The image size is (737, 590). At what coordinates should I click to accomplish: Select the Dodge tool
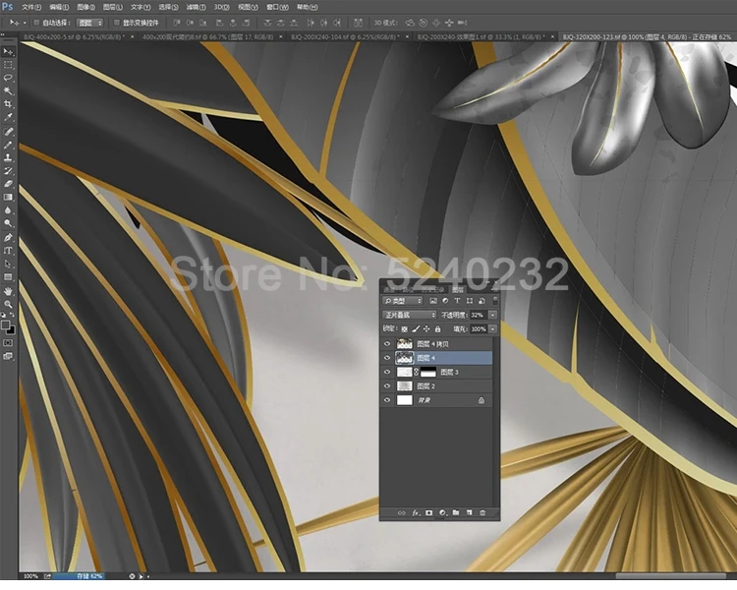click(8, 223)
